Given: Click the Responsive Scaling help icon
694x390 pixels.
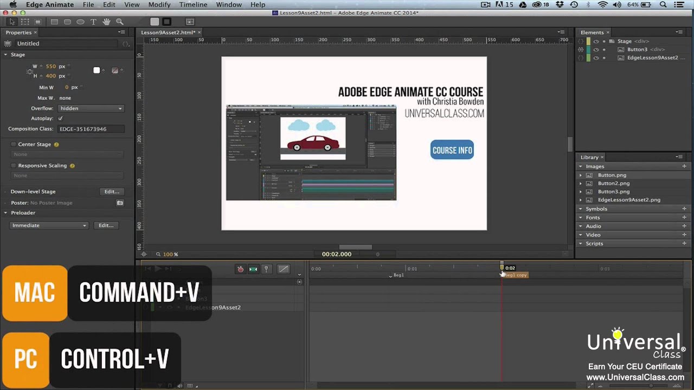Looking at the screenshot, I should click(72, 166).
